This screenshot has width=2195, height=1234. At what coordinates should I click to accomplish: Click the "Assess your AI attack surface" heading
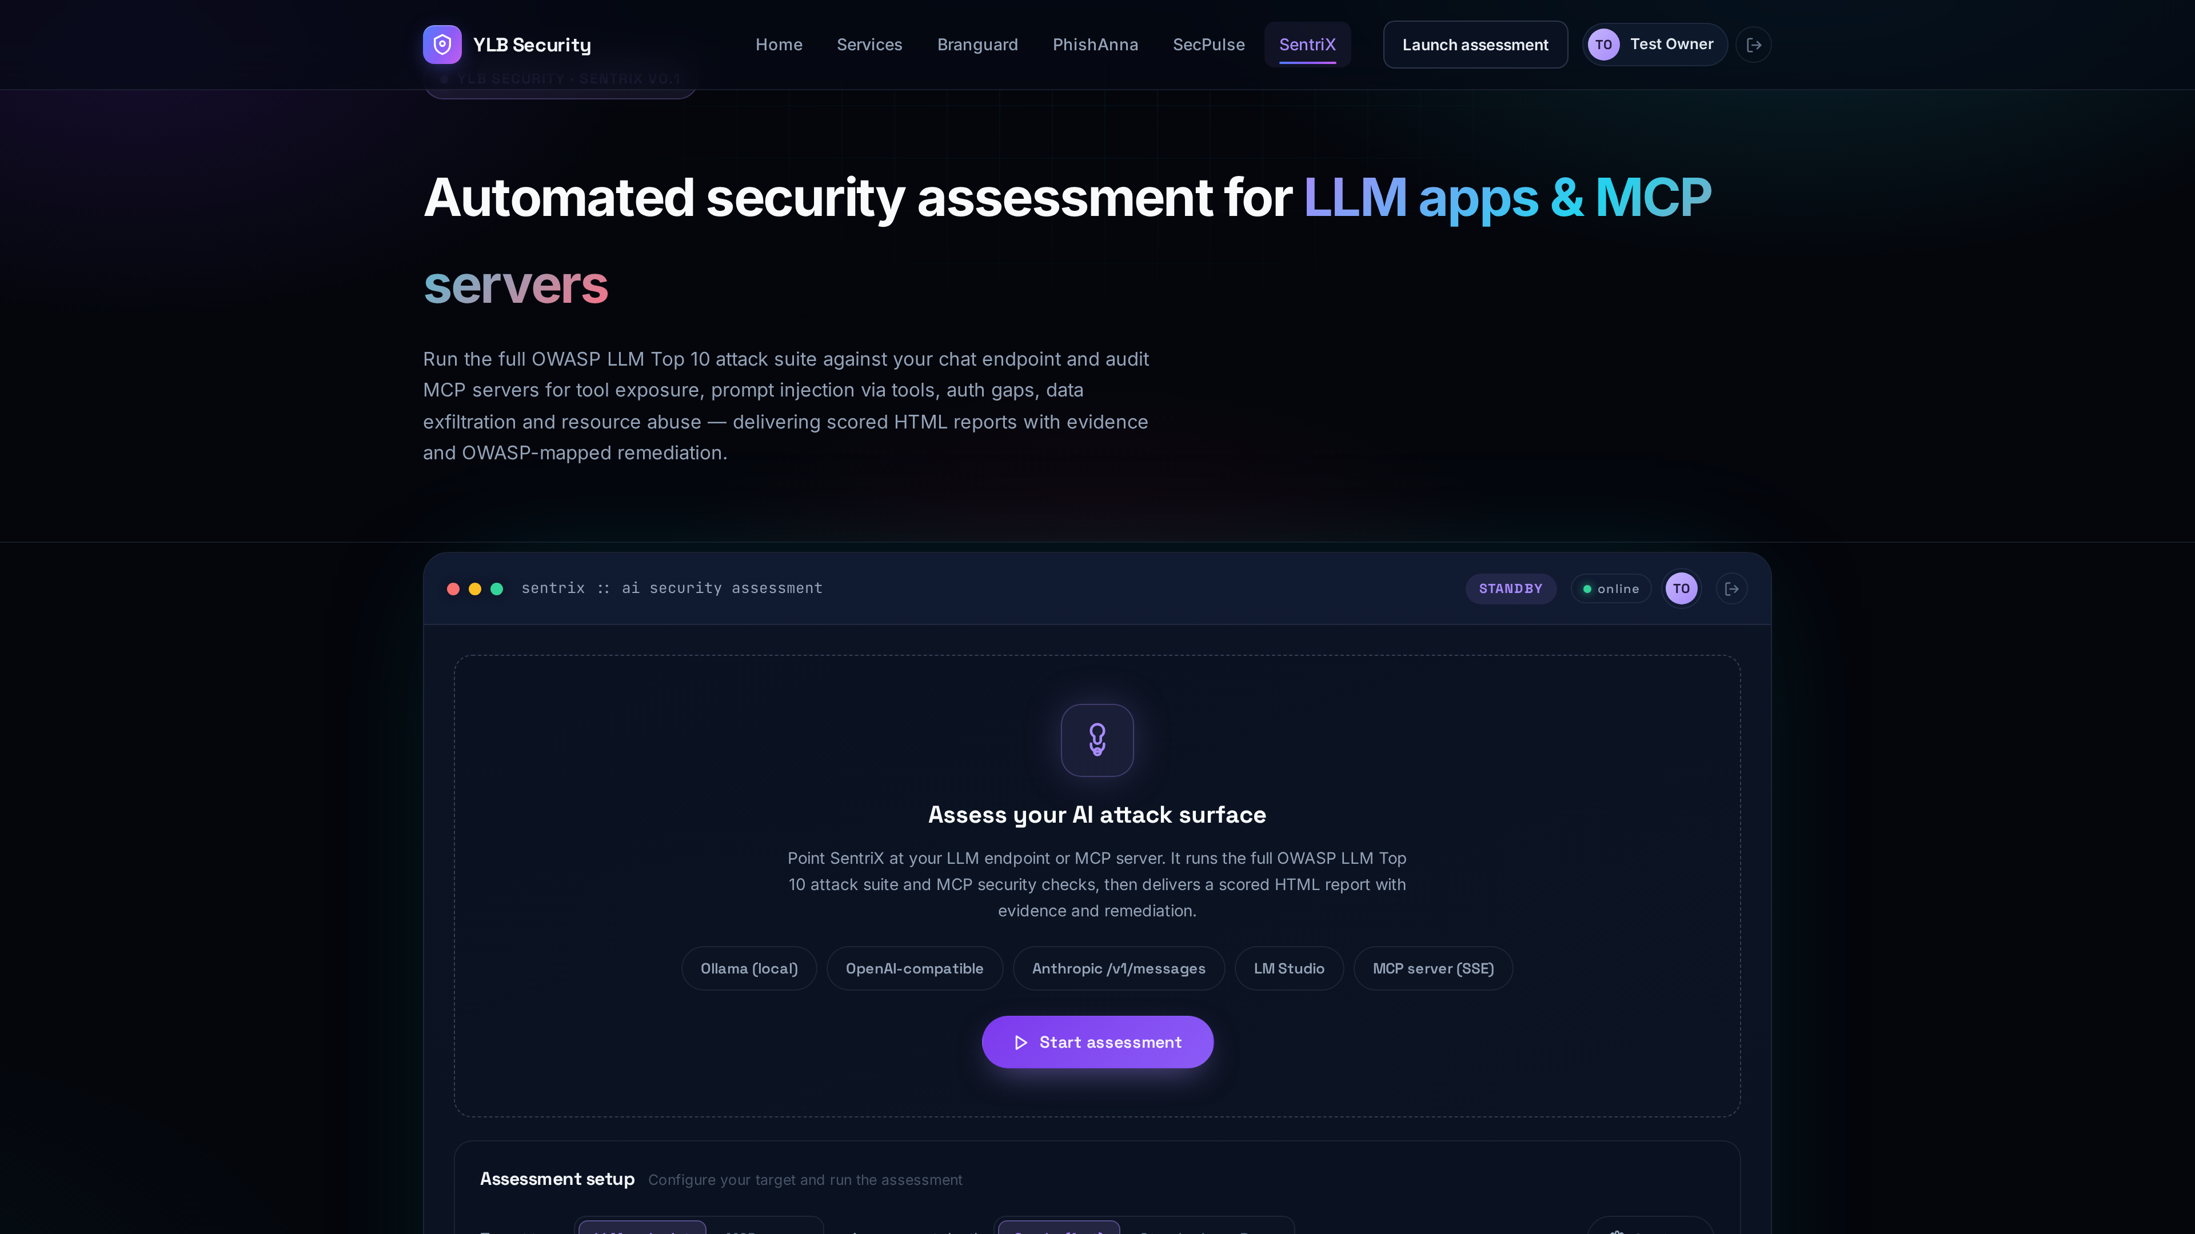point(1097,815)
